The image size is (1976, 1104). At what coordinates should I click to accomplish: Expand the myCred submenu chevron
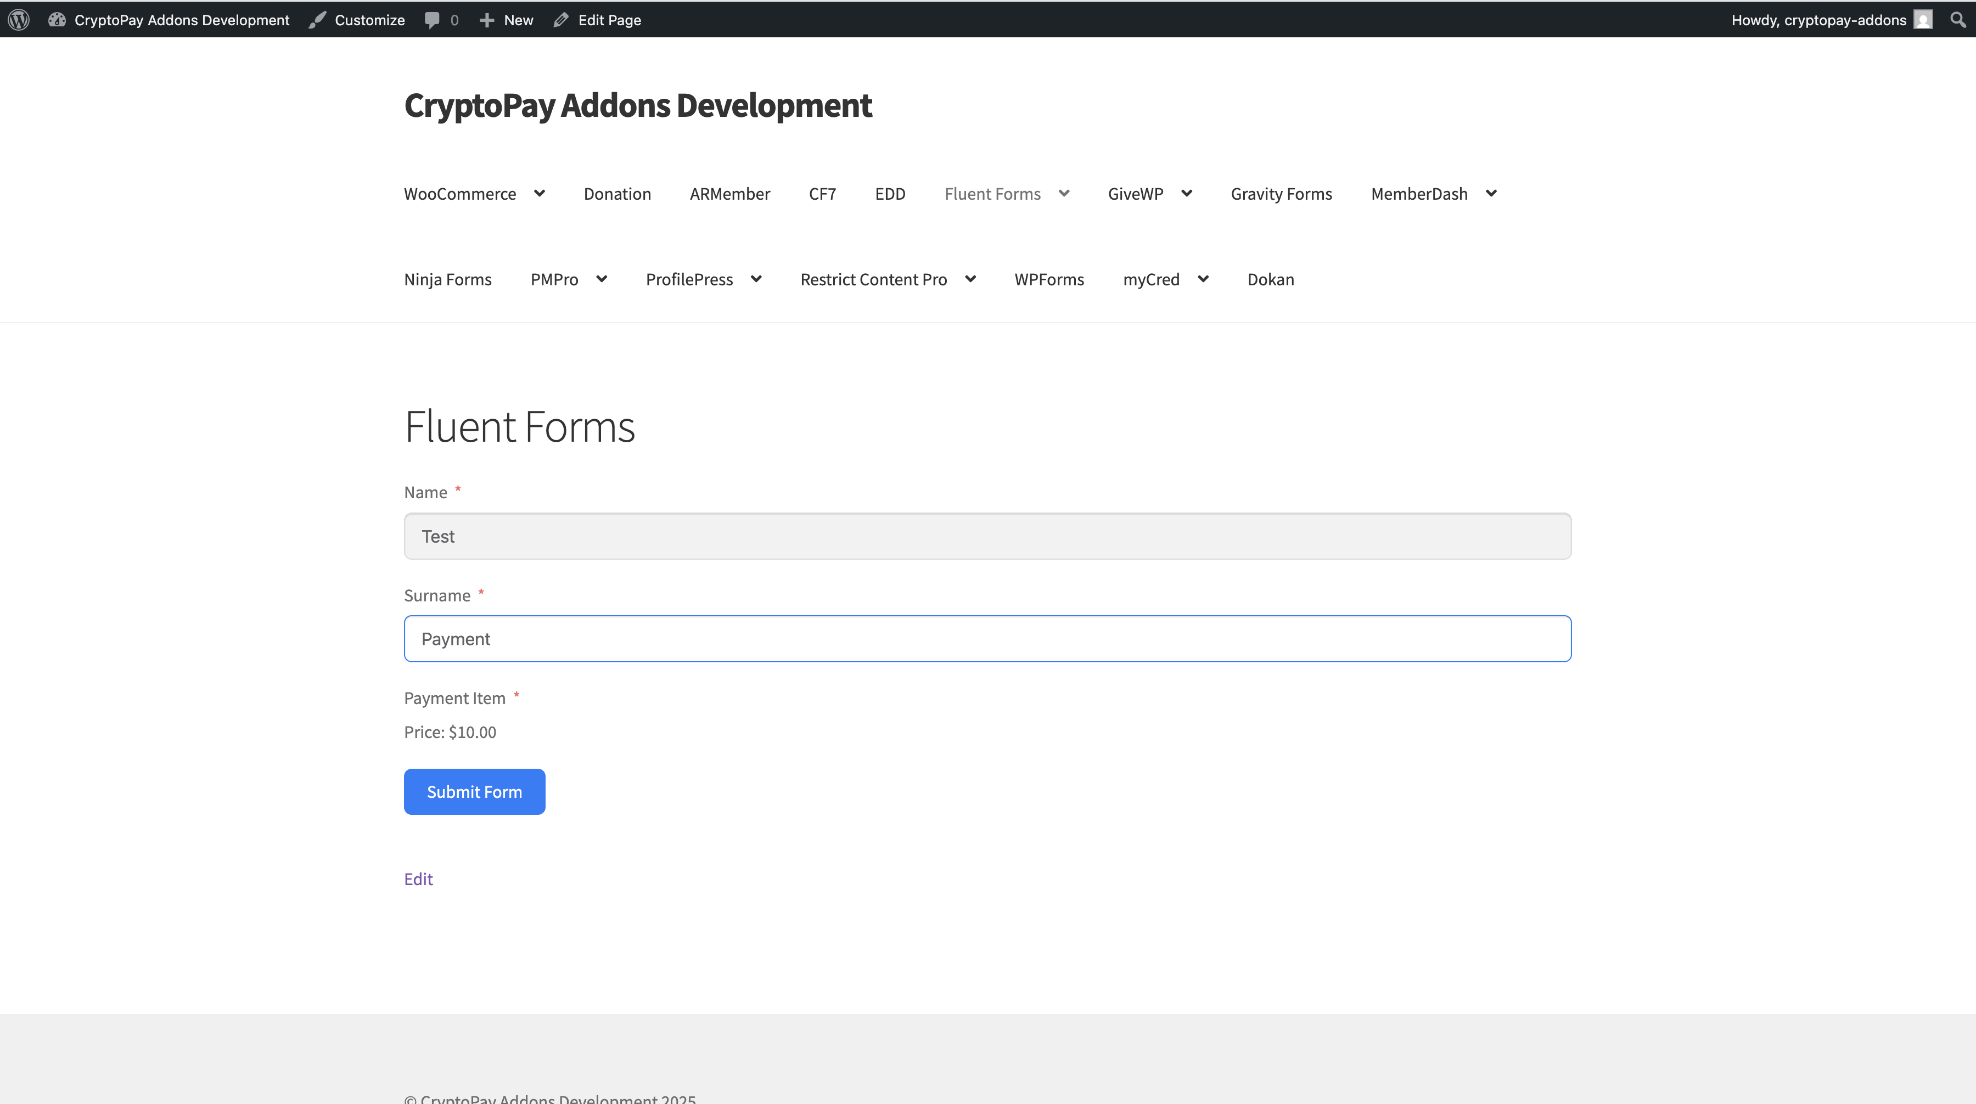pos(1203,279)
